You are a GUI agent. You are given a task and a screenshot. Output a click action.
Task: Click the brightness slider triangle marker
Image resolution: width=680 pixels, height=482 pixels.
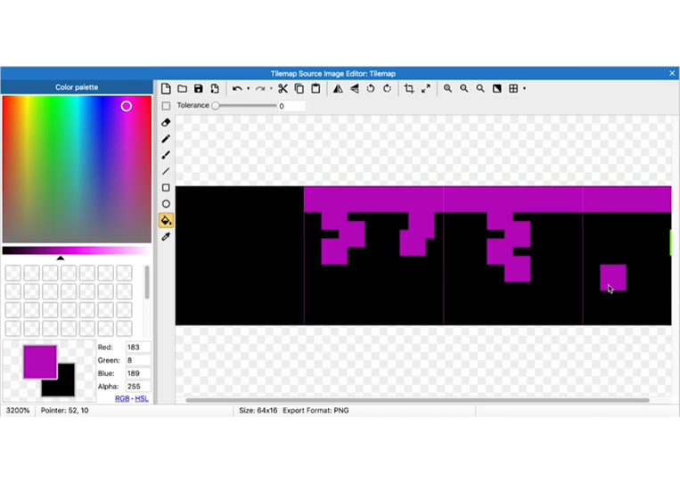click(x=61, y=257)
